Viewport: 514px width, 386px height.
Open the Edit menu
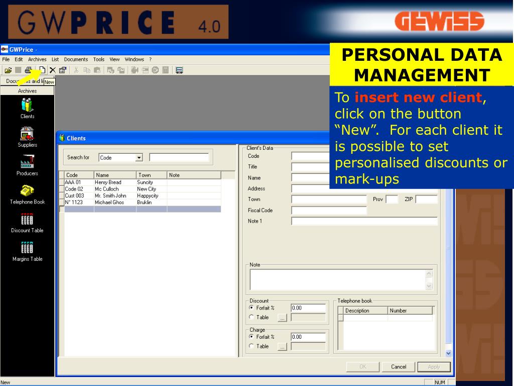pos(19,59)
